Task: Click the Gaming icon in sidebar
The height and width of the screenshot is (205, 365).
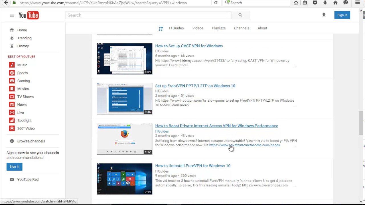Action: point(12,81)
